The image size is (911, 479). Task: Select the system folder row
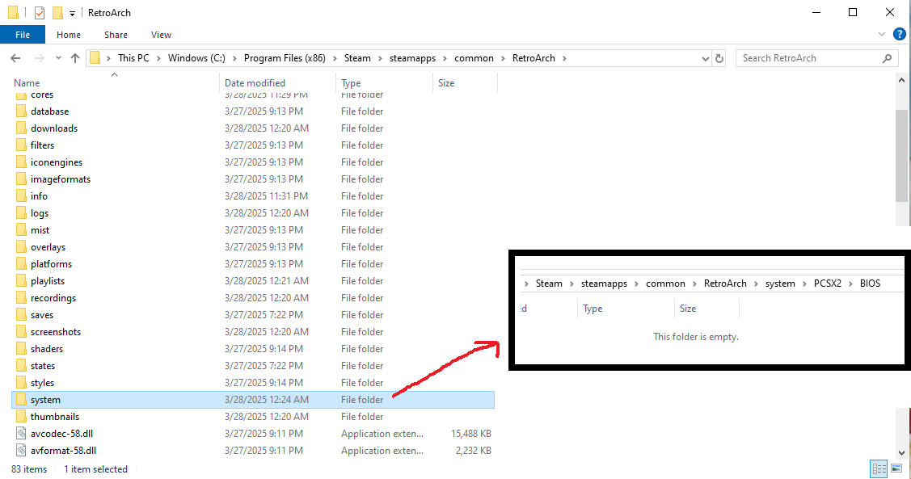[x=253, y=400]
